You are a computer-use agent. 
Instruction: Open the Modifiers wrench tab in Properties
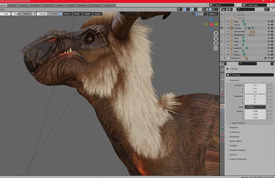coord(222,111)
